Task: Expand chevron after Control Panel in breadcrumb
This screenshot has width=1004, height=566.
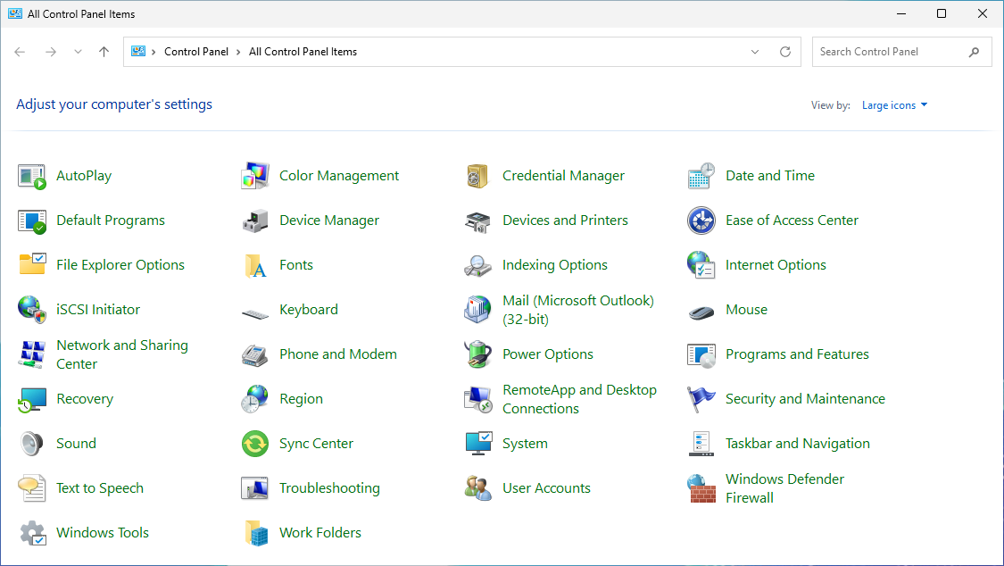Action: [239, 52]
